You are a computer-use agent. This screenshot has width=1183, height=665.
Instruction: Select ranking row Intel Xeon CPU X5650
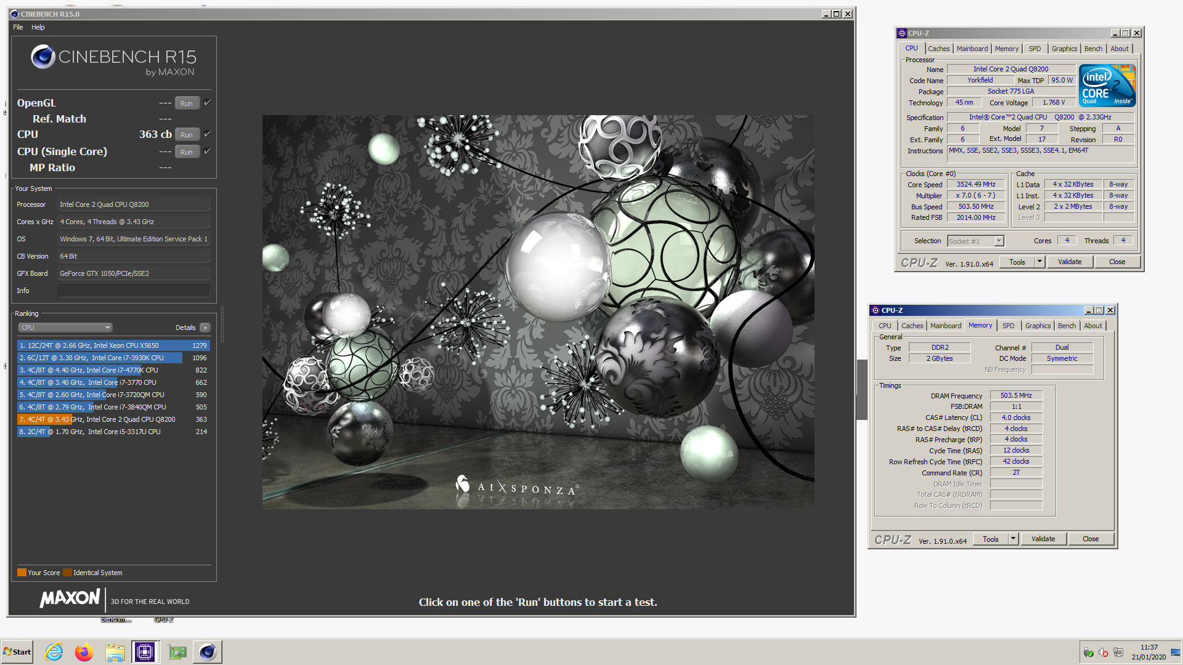point(113,345)
